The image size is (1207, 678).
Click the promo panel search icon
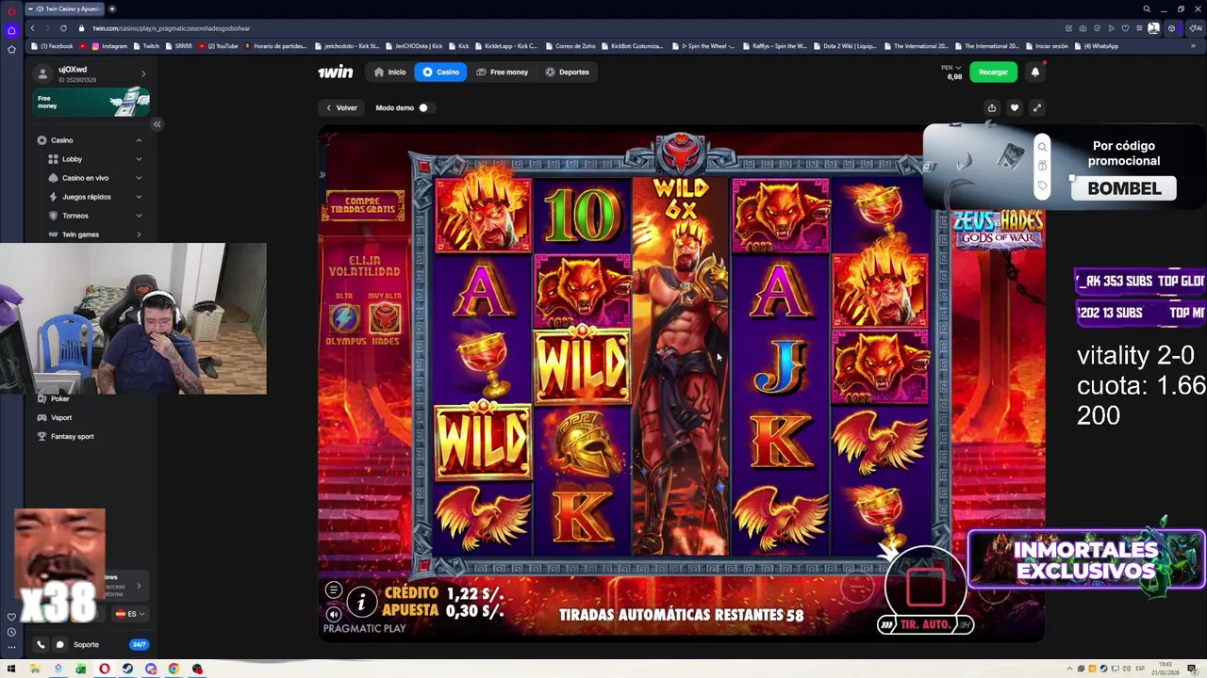pyautogui.click(x=1042, y=146)
